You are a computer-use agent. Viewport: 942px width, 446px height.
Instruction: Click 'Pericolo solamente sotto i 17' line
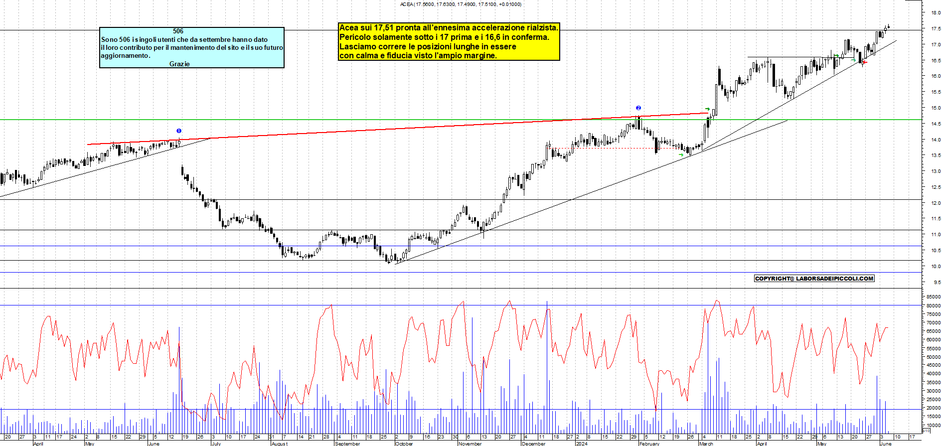444,37
